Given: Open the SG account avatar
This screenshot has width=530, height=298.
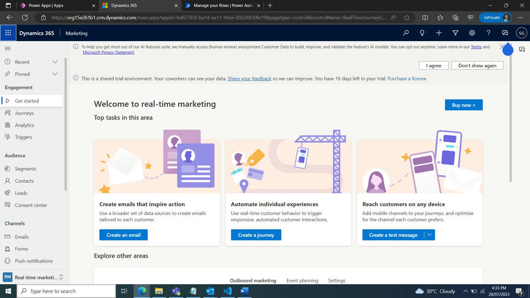Looking at the screenshot, I should point(521,33).
